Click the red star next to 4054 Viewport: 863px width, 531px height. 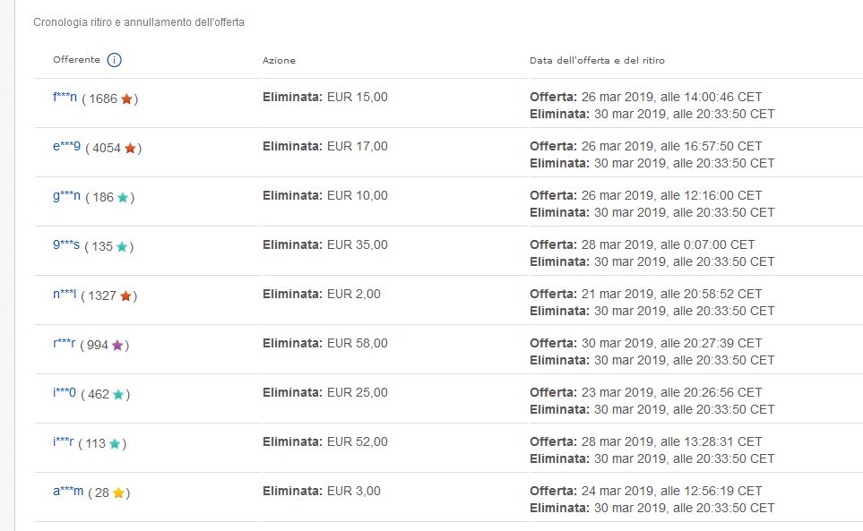click(130, 149)
